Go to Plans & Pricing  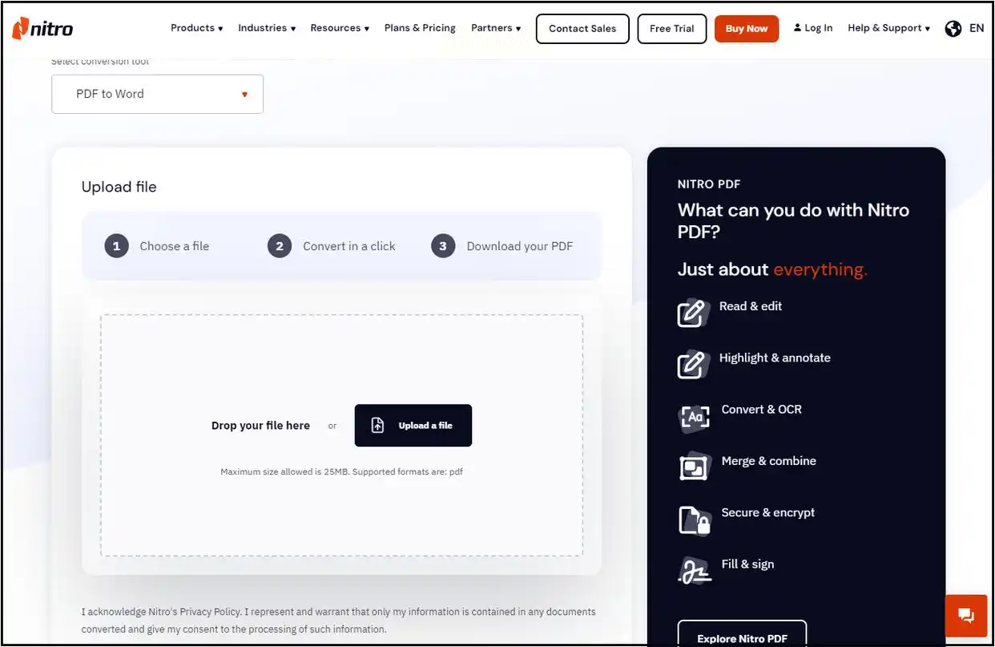click(420, 28)
